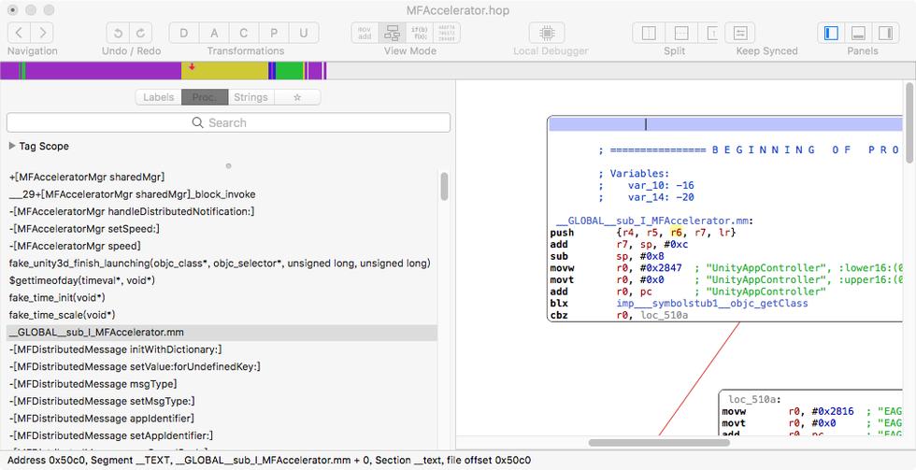Expand the Tag Scope disclosure triangle

pos(12,147)
